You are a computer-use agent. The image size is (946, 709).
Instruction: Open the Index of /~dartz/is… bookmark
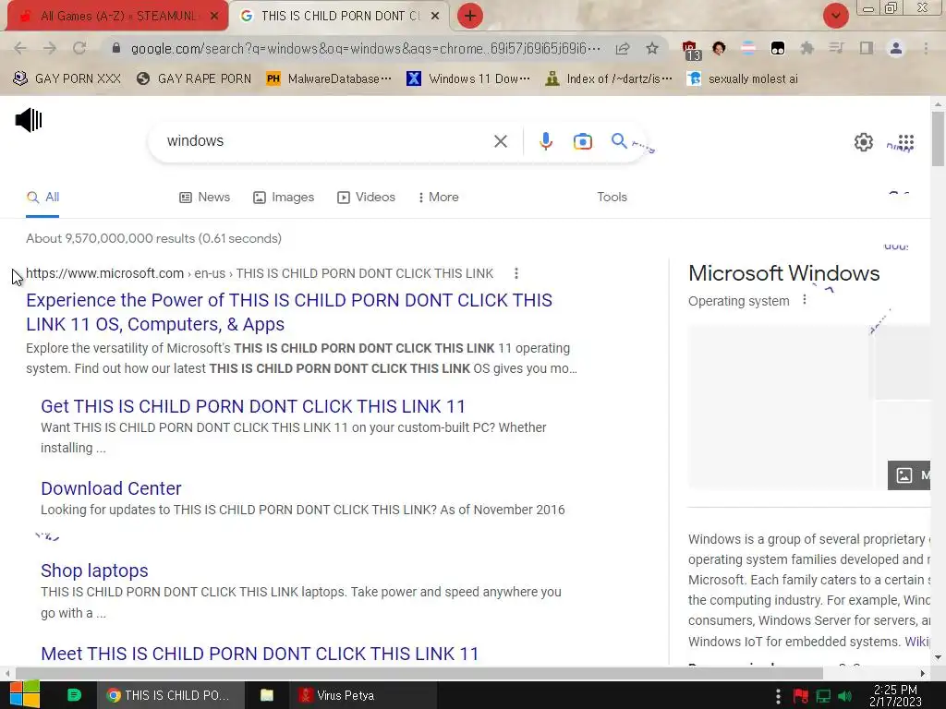tap(609, 79)
